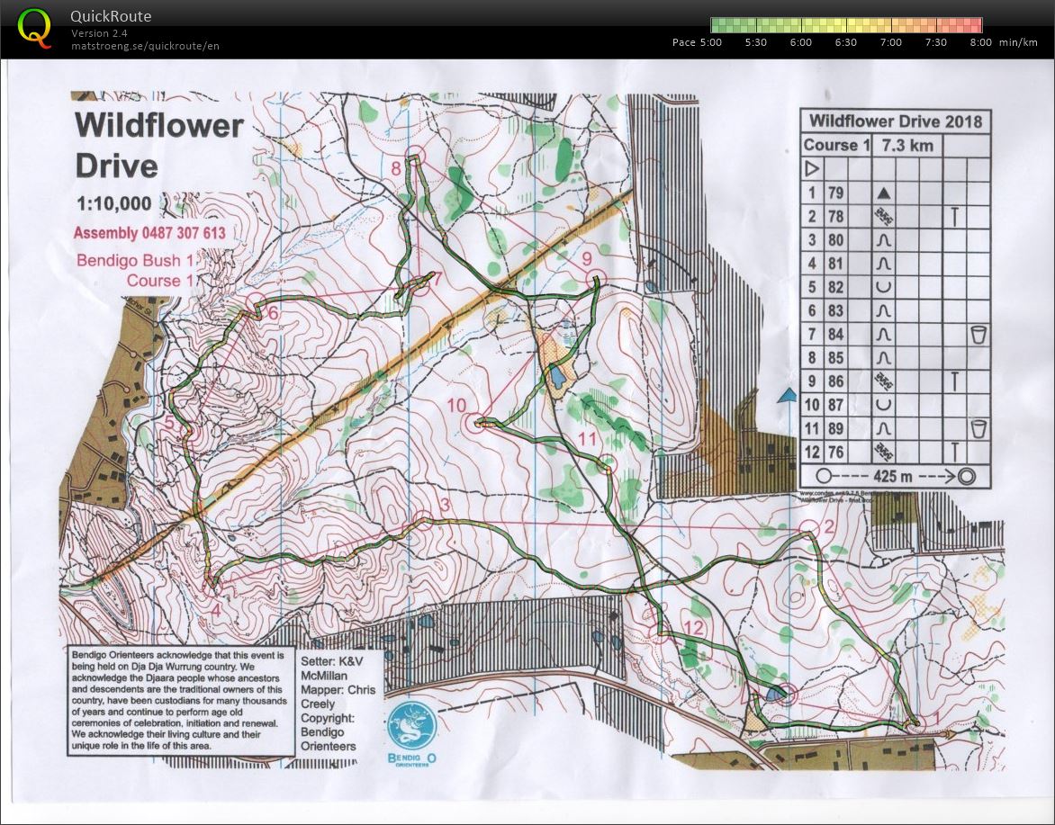Image resolution: width=1055 pixels, height=825 pixels.
Task: Click the blue north arrow beside the table
Action: pos(788,396)
